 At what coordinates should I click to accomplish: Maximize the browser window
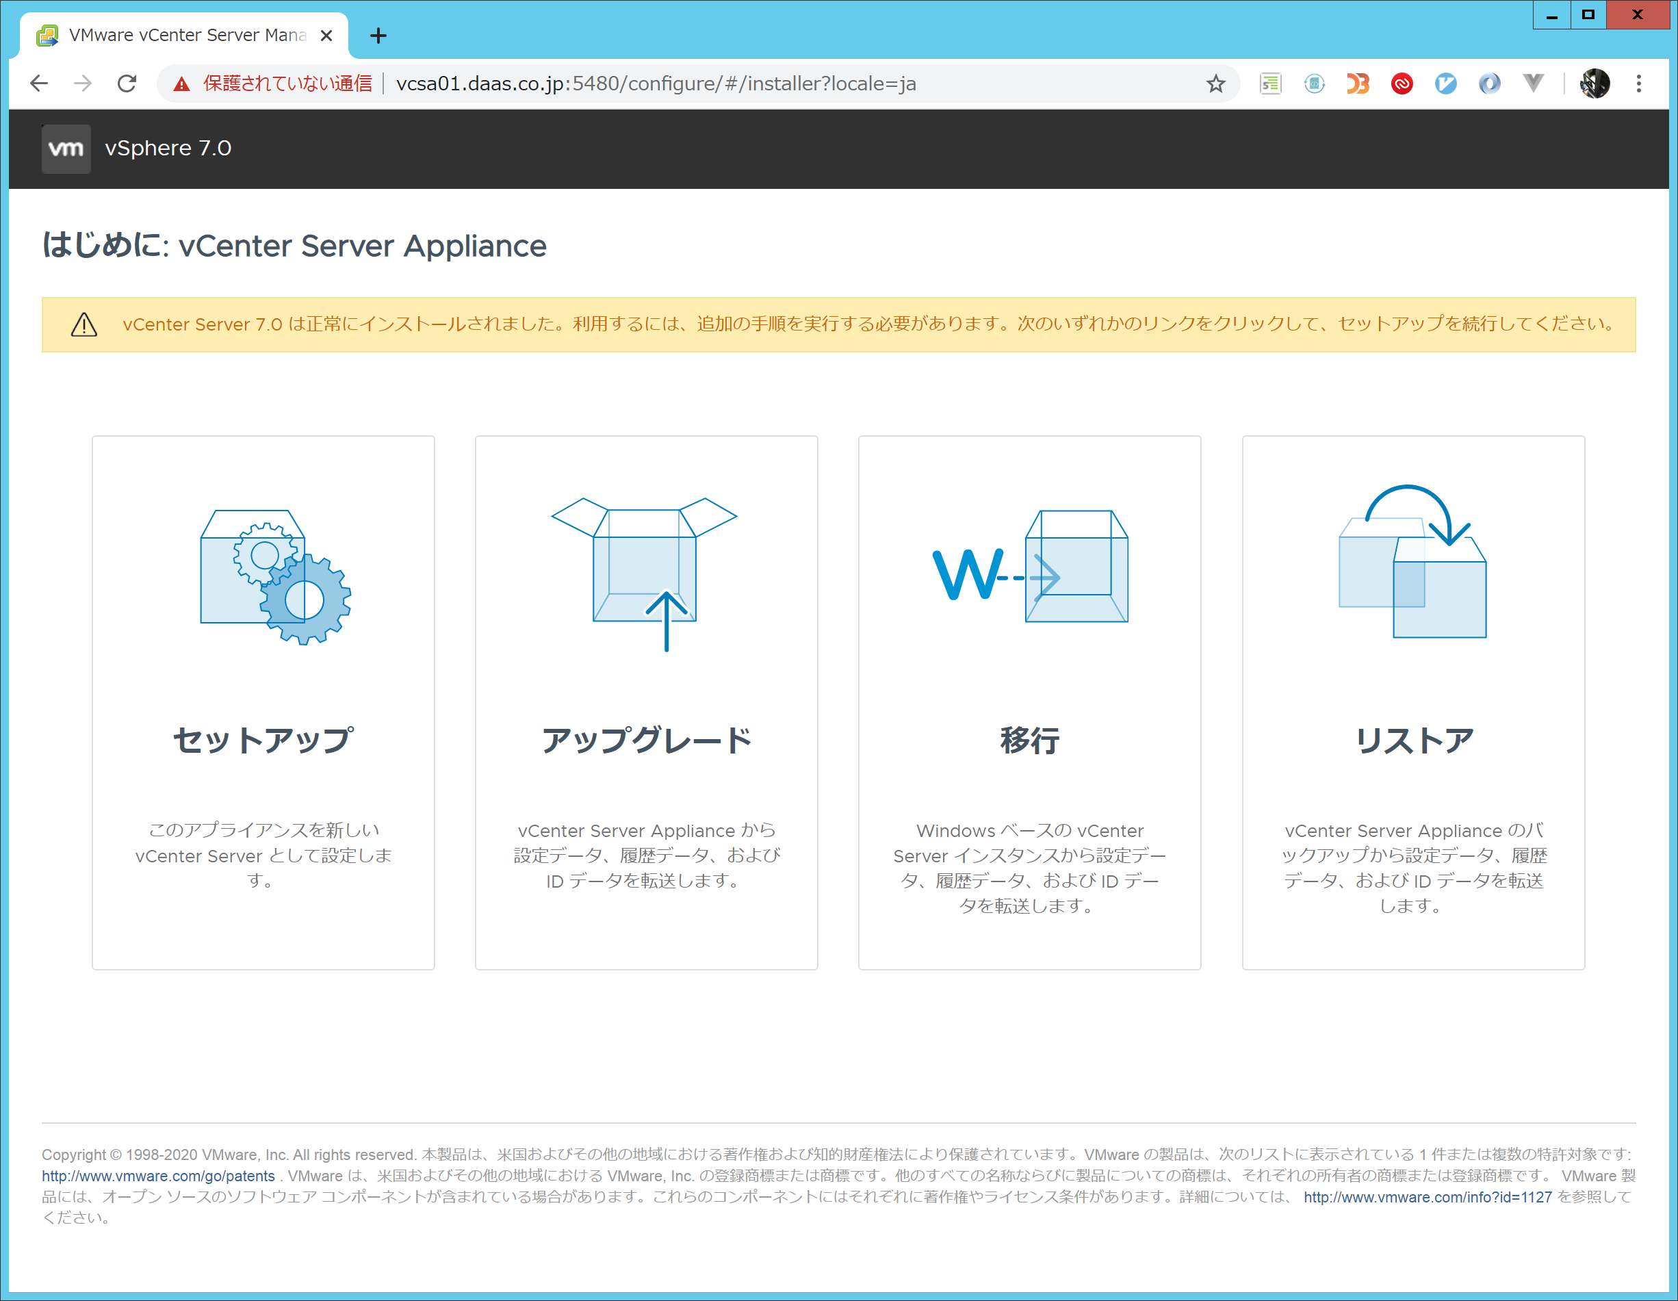(x=1588, y=14)
